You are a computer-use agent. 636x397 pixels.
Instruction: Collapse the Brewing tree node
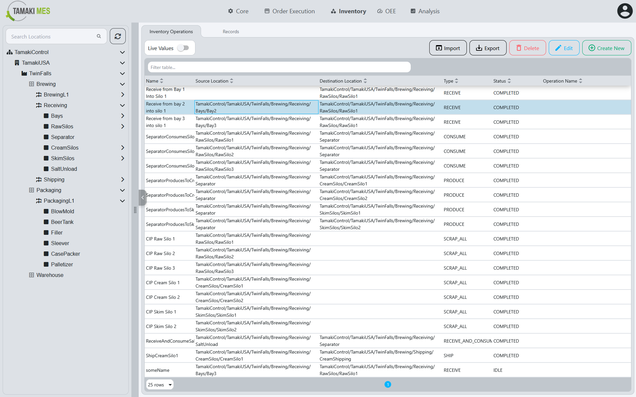click(122, 84)
